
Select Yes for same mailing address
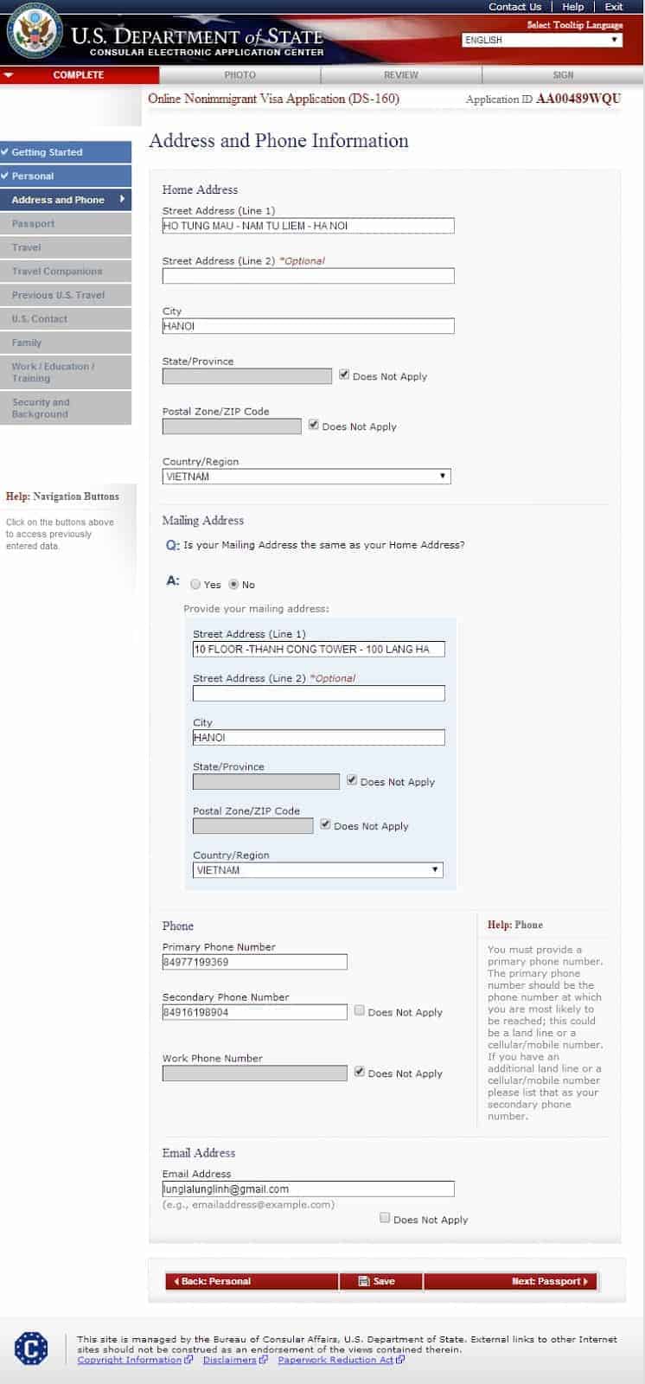tap(195, 585)
